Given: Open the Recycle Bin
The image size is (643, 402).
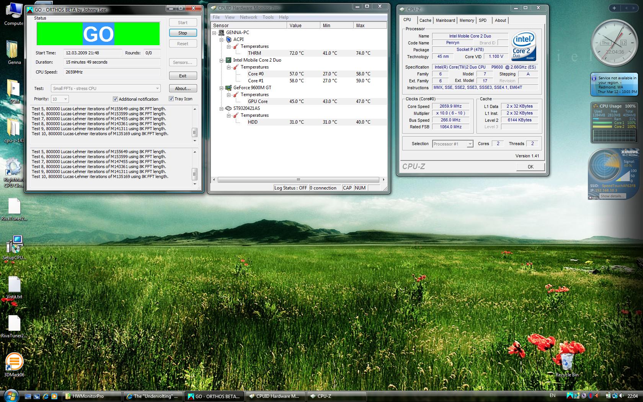Looking at the screenshot, I should pos(567,365).
